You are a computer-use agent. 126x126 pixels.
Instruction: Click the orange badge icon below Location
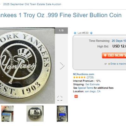coord(76,96)
